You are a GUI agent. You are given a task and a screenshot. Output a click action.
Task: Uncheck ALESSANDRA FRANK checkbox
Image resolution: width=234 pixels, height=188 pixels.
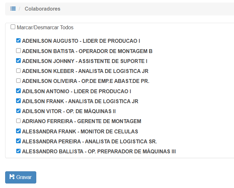(x=18, y=131)
